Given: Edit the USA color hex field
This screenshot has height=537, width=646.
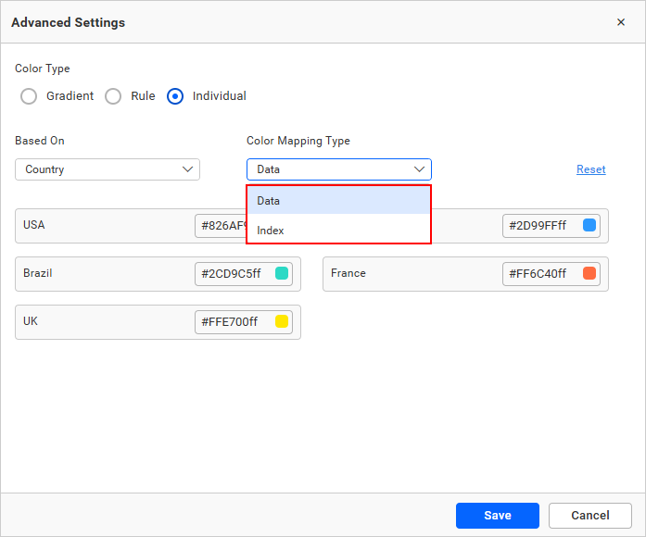Looking at the screenshot, I should pyautogui.click(x=221, y=226).
